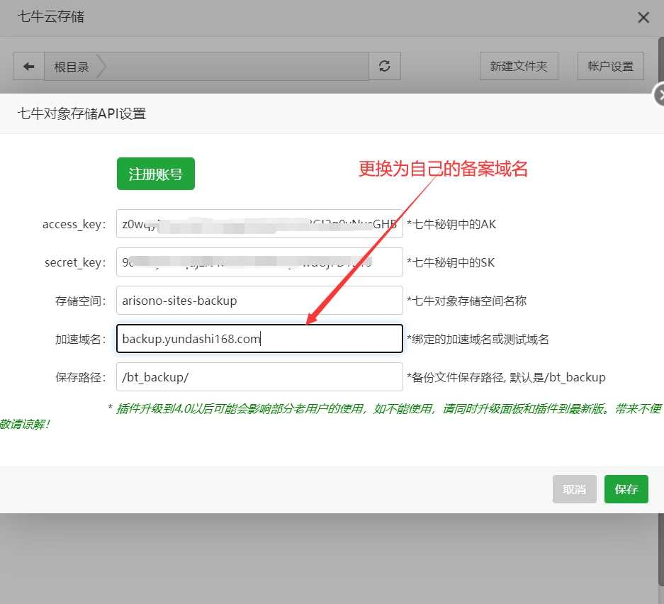Click the hint *七牛秘钥中的AK
This screenshot has height=604, width=664.
pos(451,224)
